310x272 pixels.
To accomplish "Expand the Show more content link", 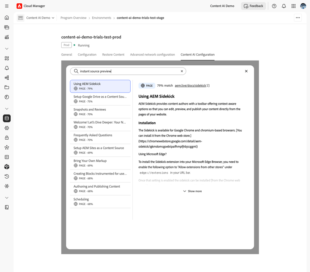I will pos(192,191).
